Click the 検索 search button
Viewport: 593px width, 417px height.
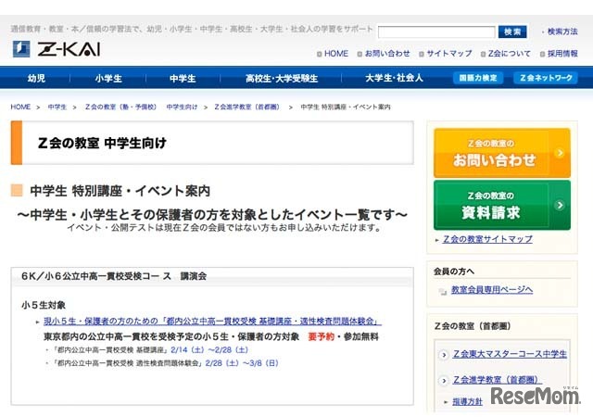512,32
